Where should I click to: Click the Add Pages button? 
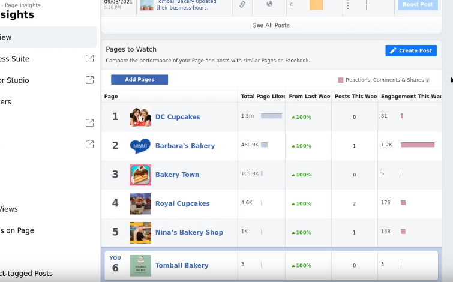tap(140, 79)
